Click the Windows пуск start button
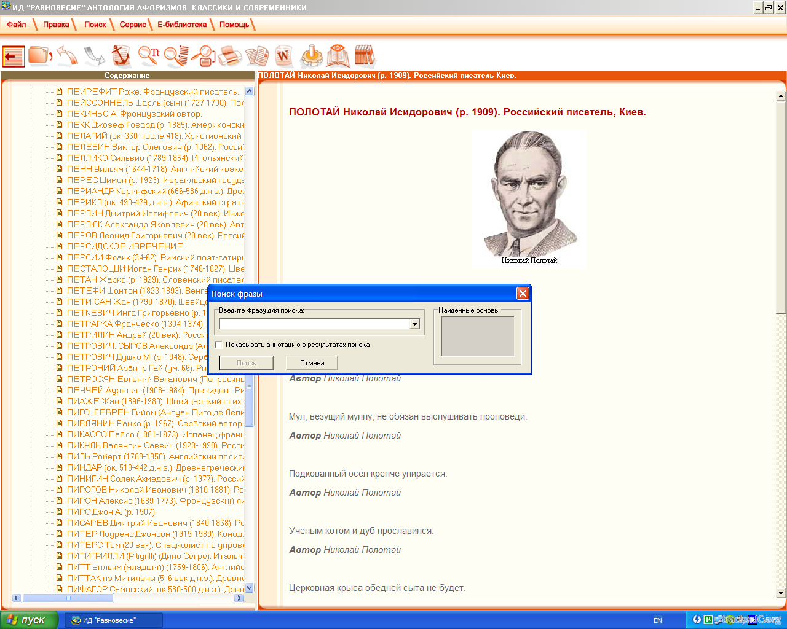Viewport: 787px width, 629px height. pos(29,620)
